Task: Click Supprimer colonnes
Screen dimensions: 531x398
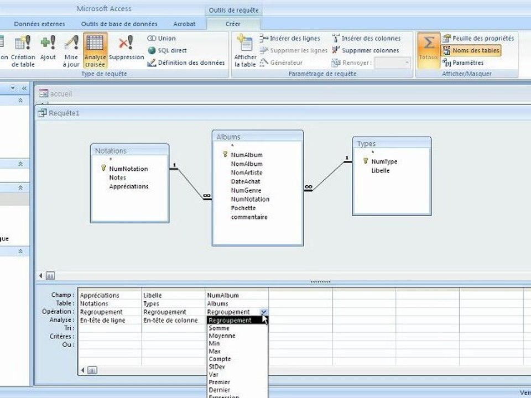Action: [366, 50]
